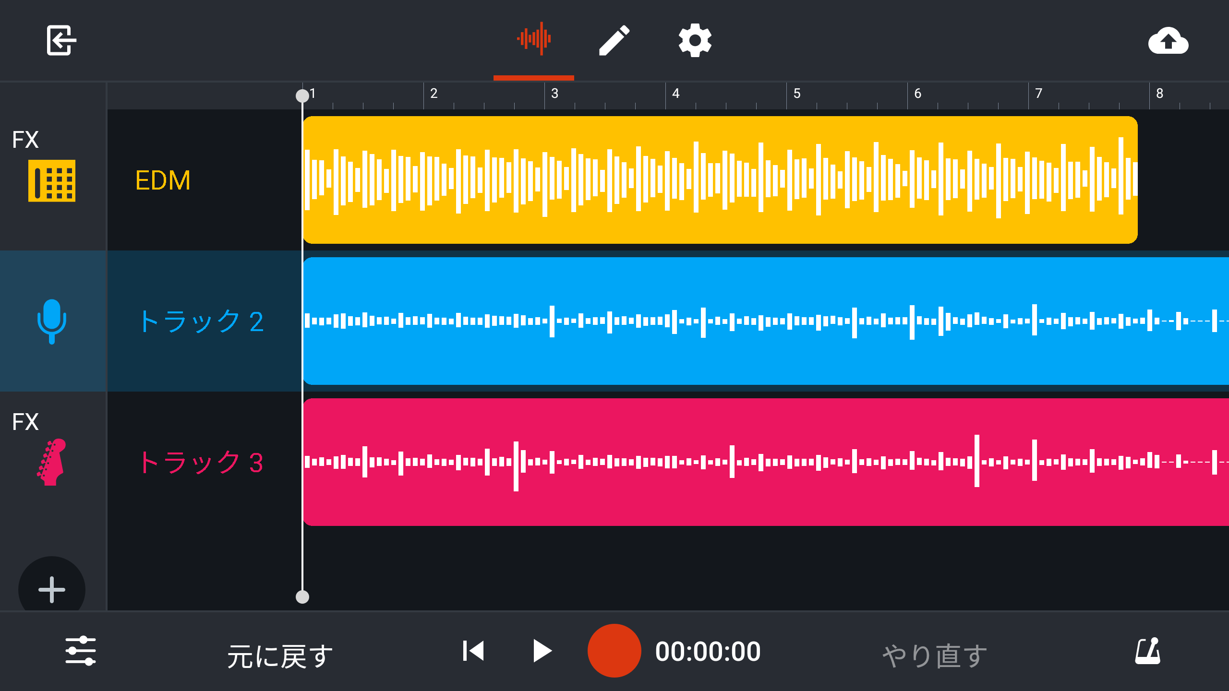The image size is (1229, 691).
Task: Tap the 00:00:00 time display
Action: click(x=708, y=652)
